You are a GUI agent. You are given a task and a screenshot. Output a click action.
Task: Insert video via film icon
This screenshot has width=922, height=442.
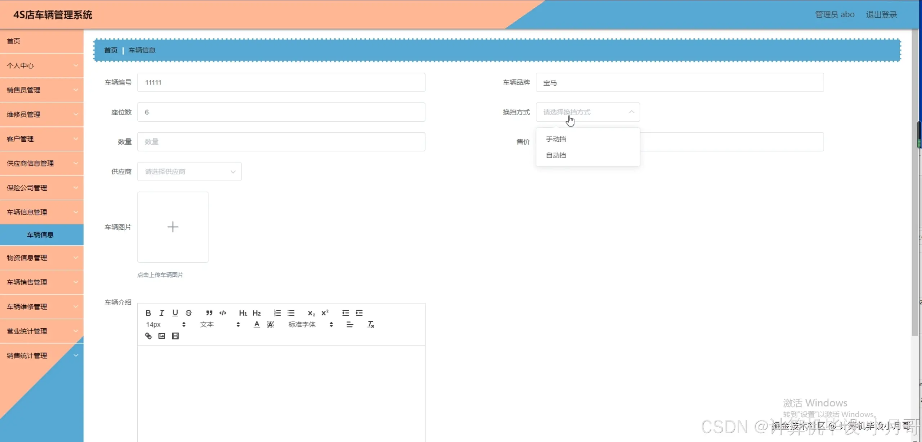175,336
